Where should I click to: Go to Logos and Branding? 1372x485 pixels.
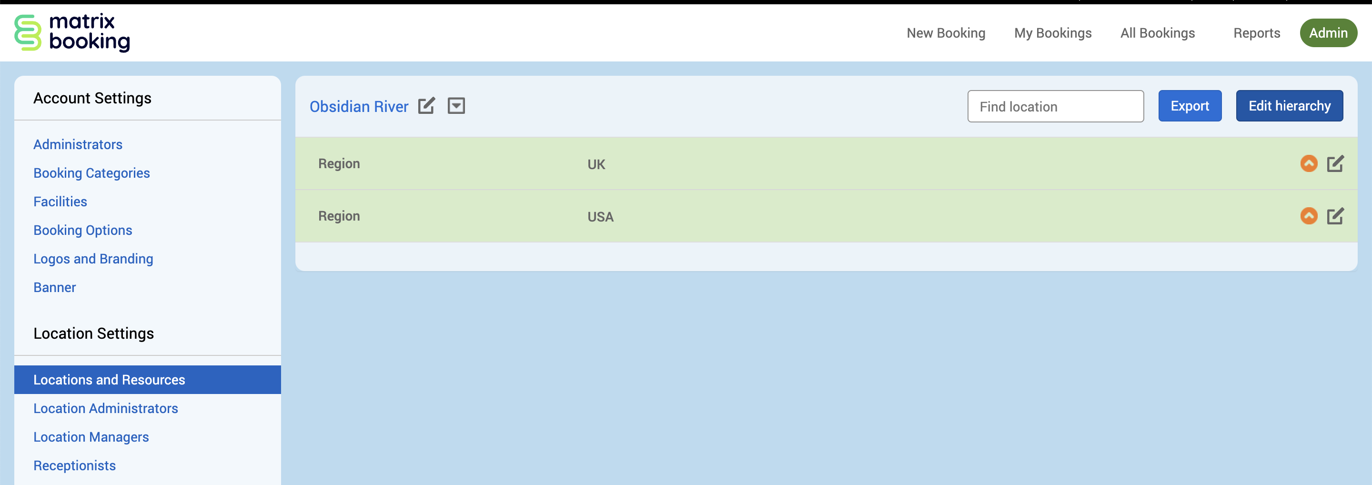93,259
